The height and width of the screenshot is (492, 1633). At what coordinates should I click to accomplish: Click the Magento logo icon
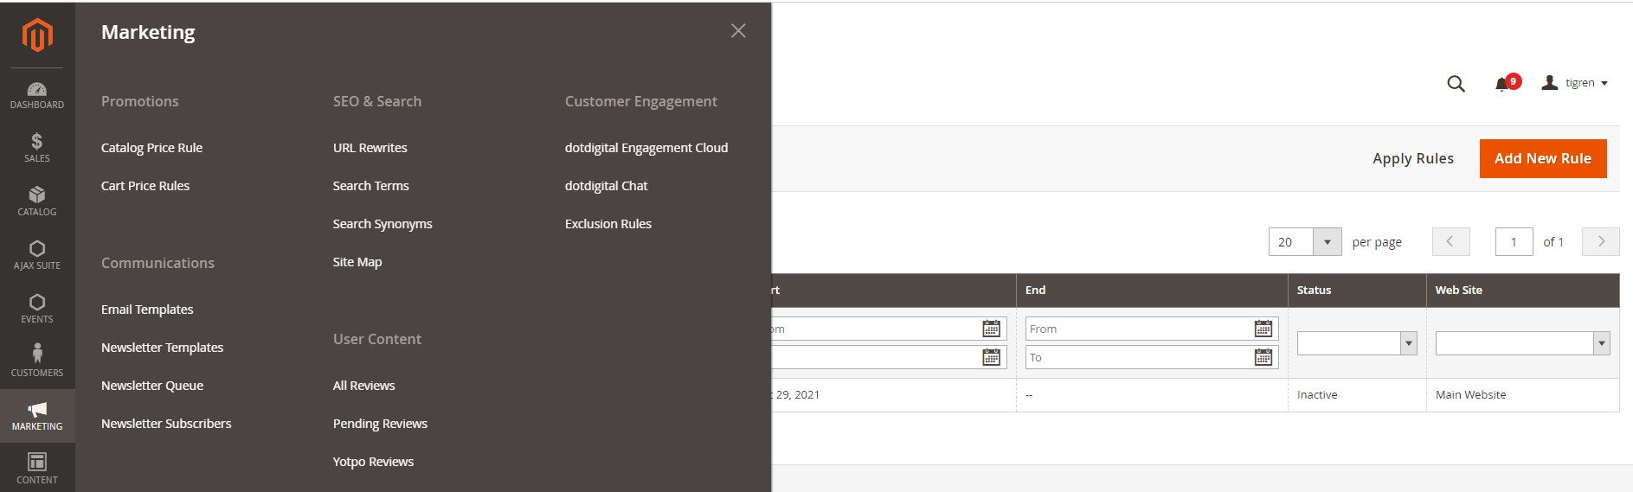pos(37,35)
